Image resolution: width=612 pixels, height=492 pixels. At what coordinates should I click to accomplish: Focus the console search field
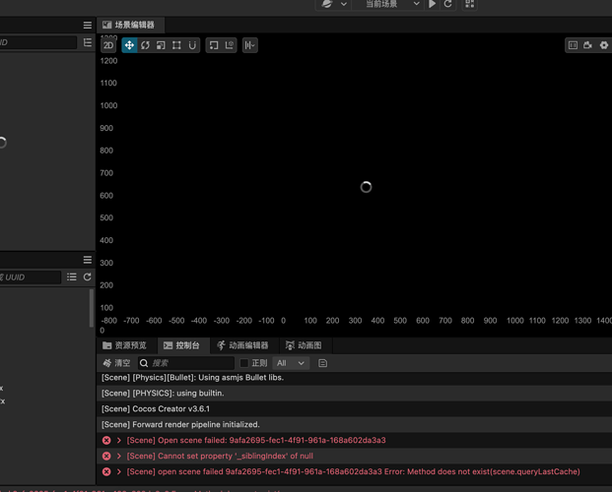point(186,363)
